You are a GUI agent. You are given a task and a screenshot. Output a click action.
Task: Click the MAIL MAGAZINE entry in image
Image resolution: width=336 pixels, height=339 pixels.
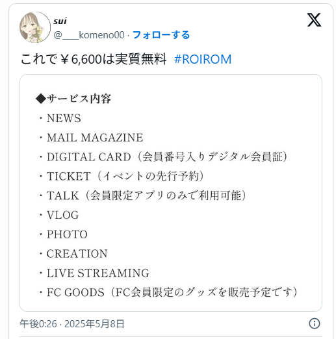coord(91,138)
